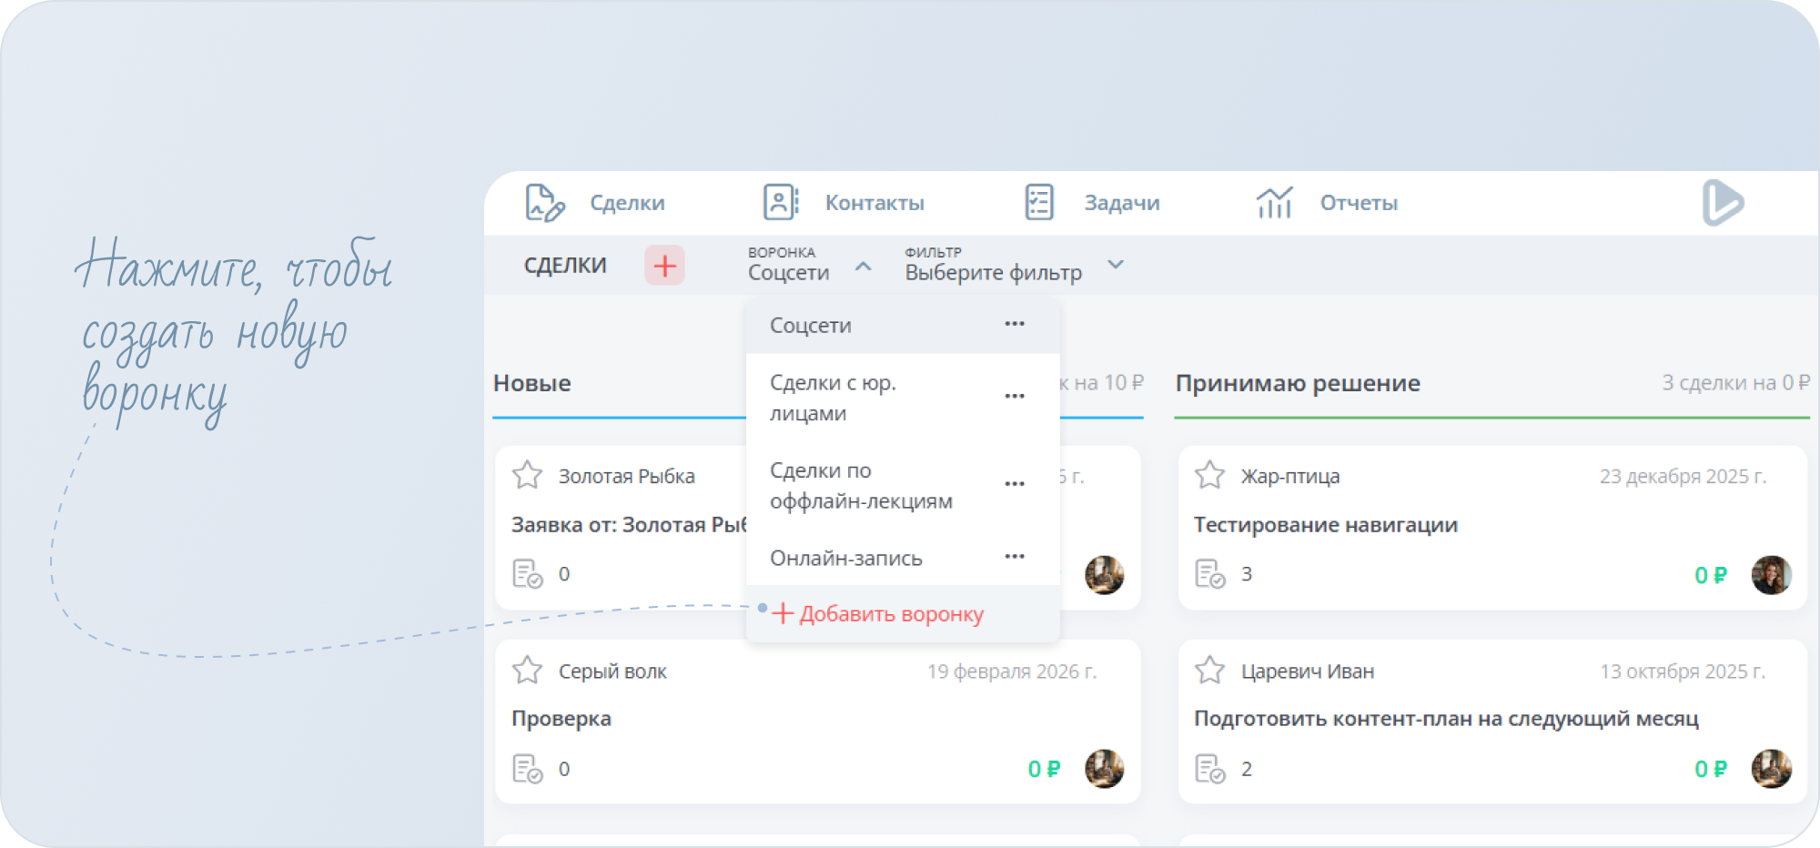The image size is (1820, 848).
Task: Open three-dot menu for Онлайн-запись funnel
Action: pyautogui.click(x=1015, y=557)
